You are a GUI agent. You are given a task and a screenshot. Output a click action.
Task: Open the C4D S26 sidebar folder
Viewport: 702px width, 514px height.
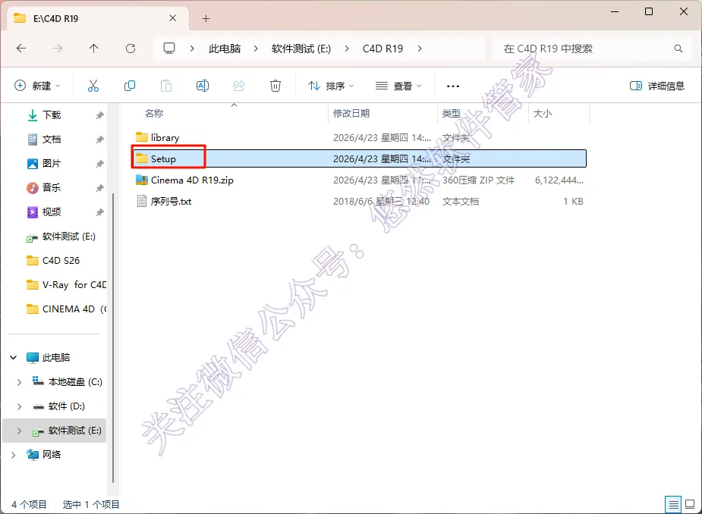tap(53, 260)
